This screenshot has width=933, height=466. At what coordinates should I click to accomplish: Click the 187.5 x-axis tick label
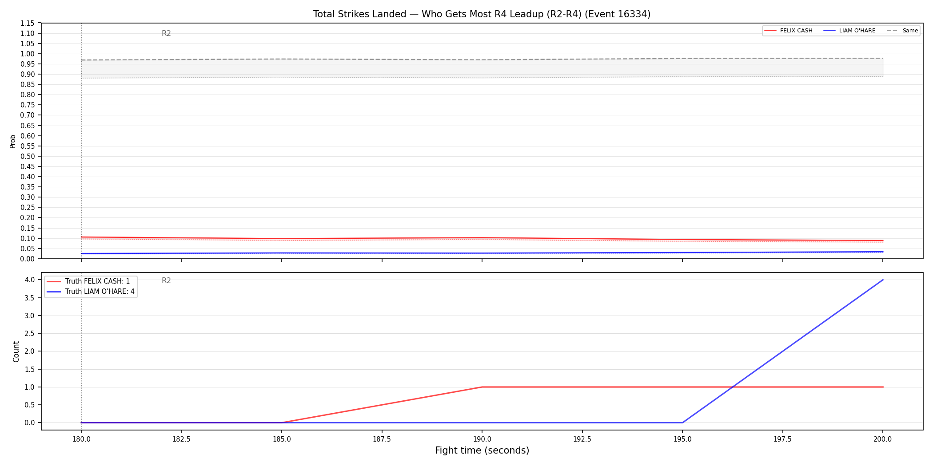(382, 439)
